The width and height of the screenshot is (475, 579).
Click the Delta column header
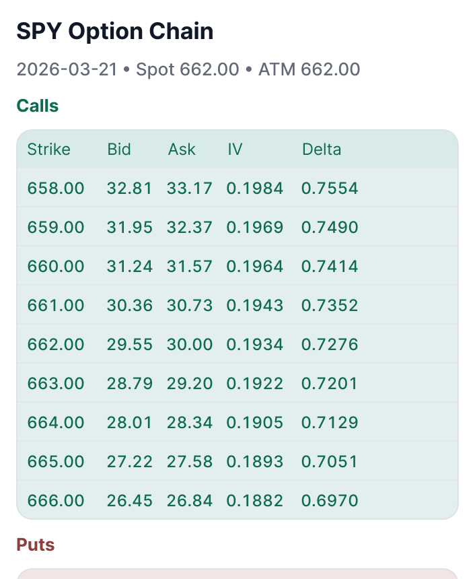point(322,149)
